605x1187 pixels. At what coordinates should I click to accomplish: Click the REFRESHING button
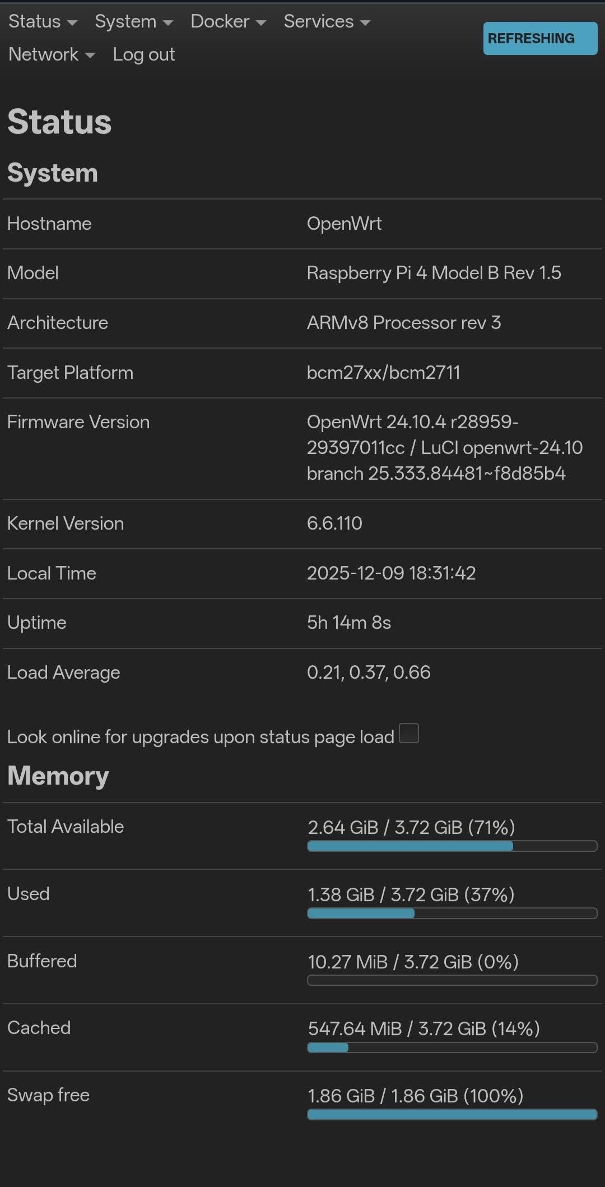coord(540,38)
